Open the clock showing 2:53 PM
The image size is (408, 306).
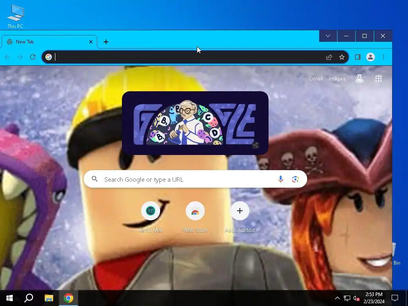pos(374,298)
